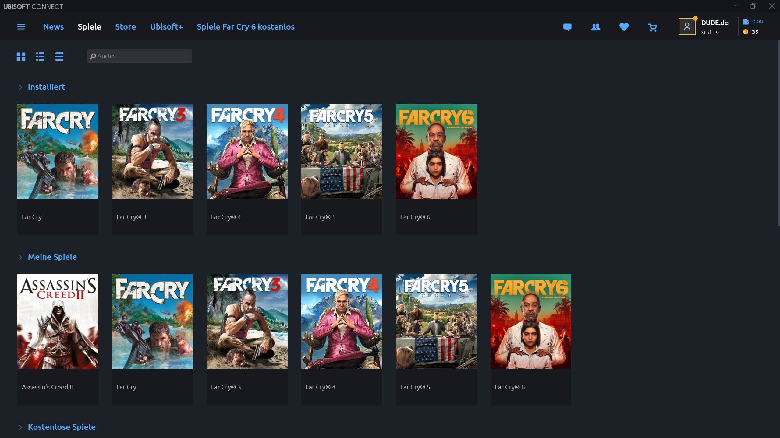
Task: Open Far Cry 3 cover in Installiert
Action: [x=152, y=151]
